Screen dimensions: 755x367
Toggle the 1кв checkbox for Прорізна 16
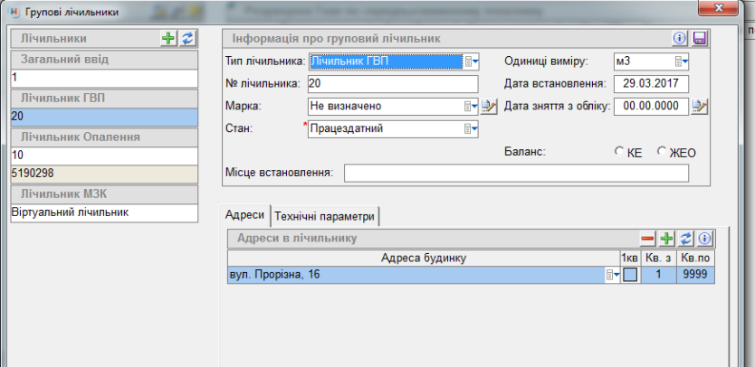point(630,275)
